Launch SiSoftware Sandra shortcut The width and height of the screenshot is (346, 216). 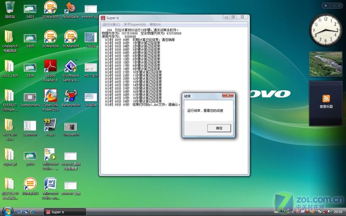point(70,71)
